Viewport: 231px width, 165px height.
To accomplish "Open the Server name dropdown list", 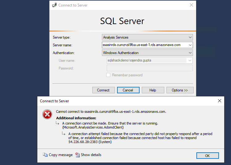I will (x=190, y=45).
